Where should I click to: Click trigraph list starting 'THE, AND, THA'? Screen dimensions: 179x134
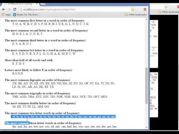click(60, 97)
